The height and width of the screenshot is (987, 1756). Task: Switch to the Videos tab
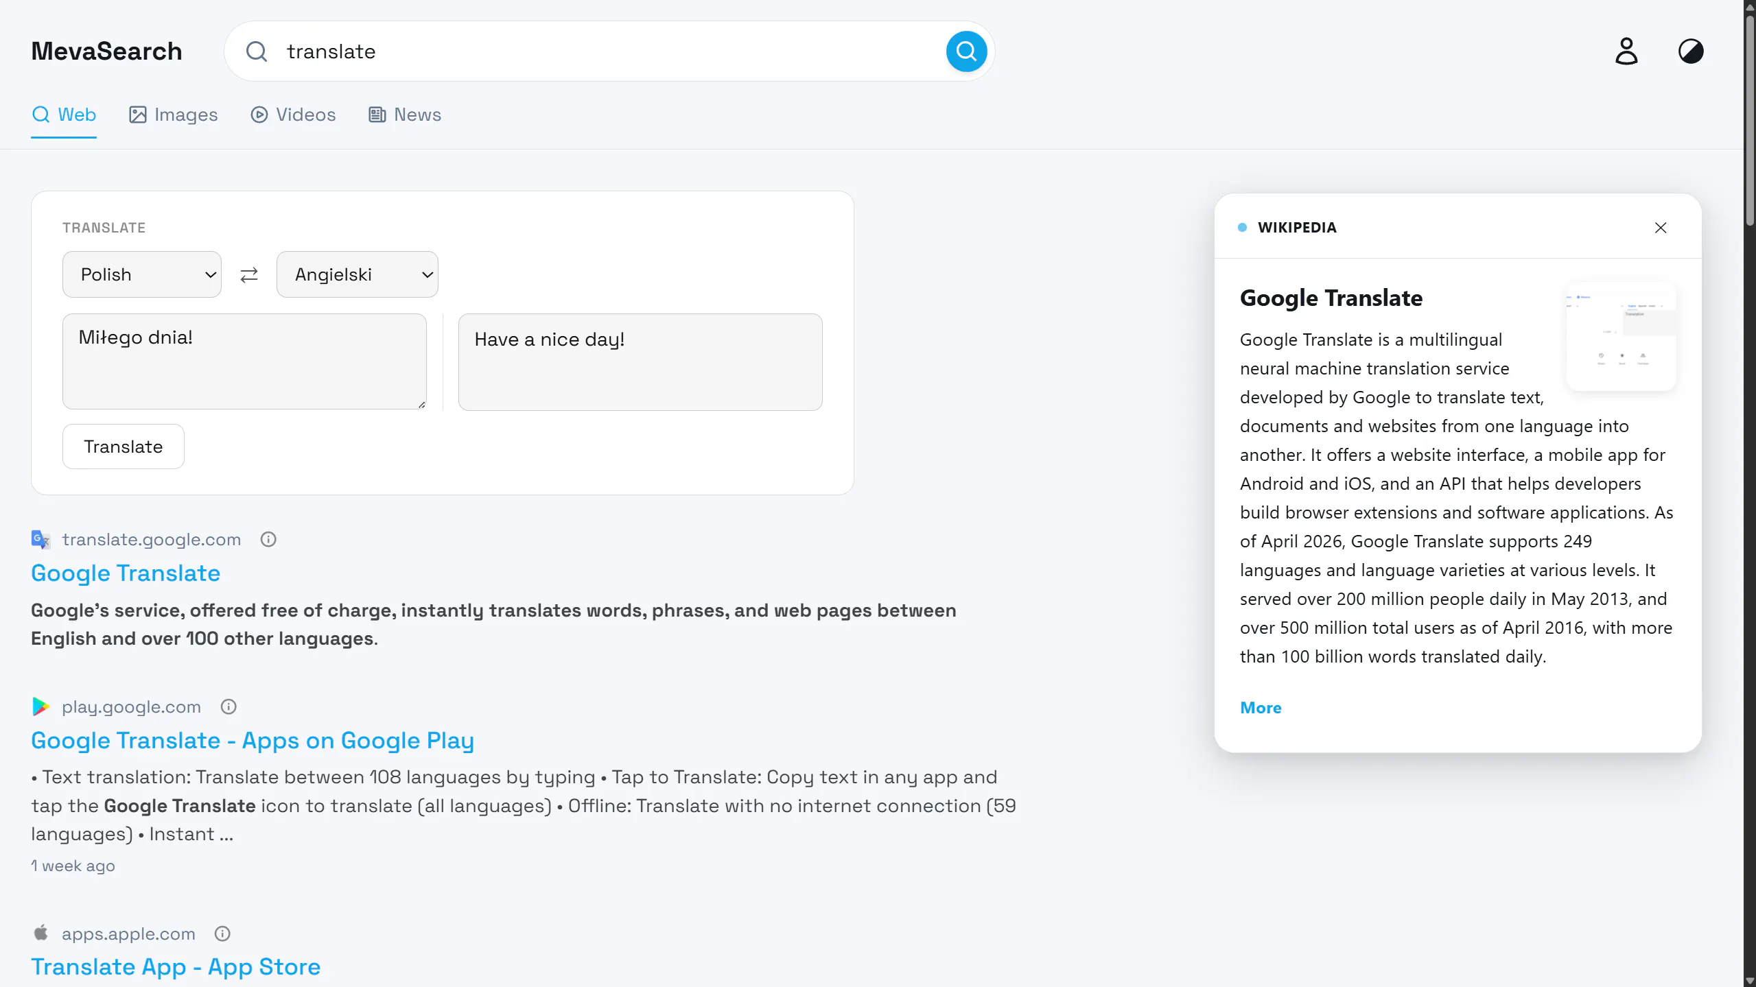293,115
